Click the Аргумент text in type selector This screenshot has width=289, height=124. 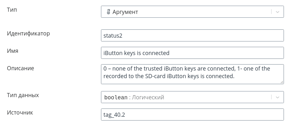[125, 12]
